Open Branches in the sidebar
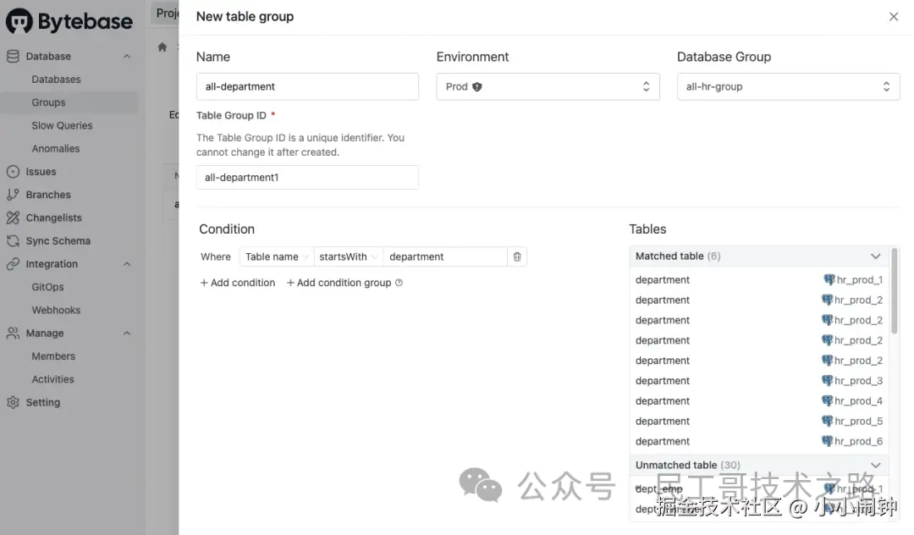This screenshot has height=535, width=914. (x=48, y=195)
